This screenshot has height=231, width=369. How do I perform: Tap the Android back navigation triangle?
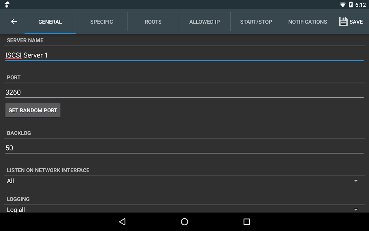123,222
